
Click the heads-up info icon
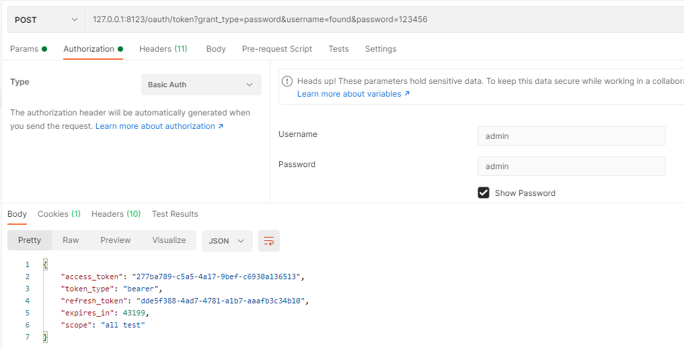point(287,81)
